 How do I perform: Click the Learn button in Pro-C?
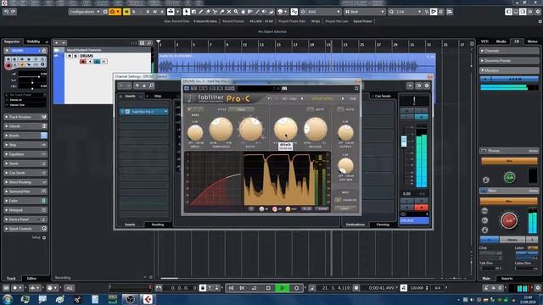coord(345,208)
